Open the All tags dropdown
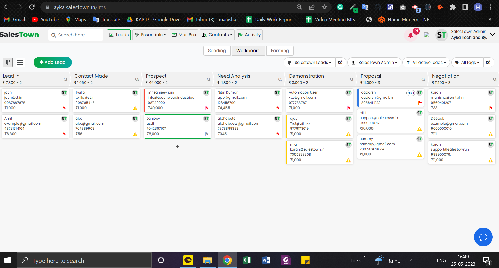 (467, 62)
